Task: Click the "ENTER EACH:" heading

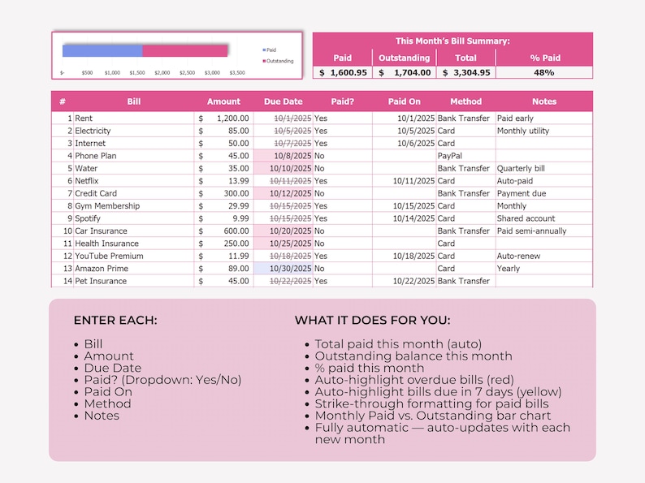Action: coord(115,320)
